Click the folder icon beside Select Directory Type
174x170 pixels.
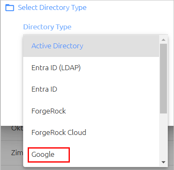[x=10, y=7]
